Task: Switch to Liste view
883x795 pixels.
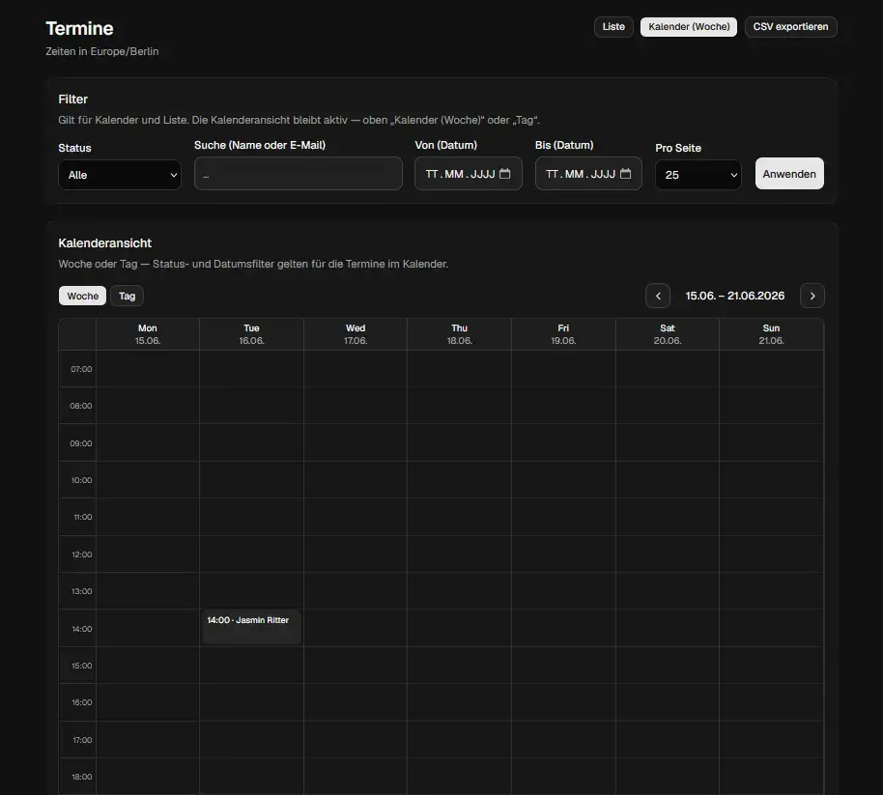Action: click(613, 26)
